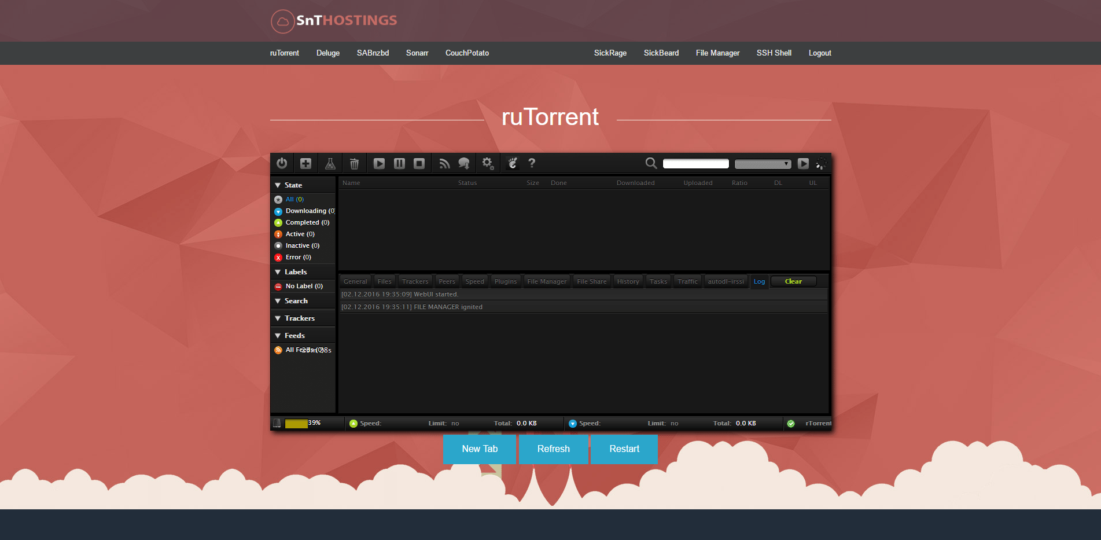The width and height of the screenshot is (1101, 540).
Task: Open the History tab
Action: (x=628, y=281)
